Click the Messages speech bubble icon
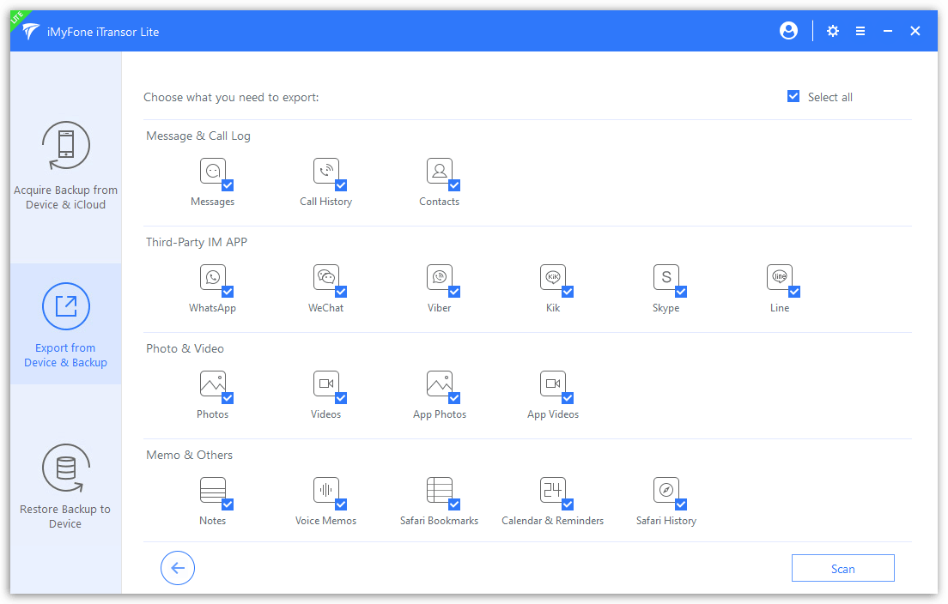Screen dimensions: 948x604 (x=213, y=171)
